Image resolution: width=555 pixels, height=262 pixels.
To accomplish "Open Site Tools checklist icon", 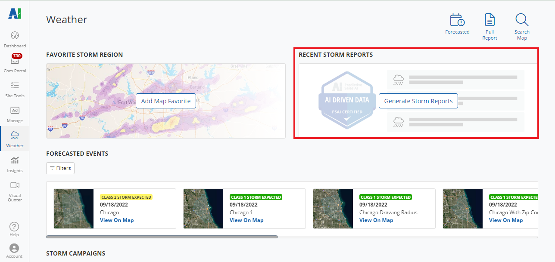I will coord(15,85).
